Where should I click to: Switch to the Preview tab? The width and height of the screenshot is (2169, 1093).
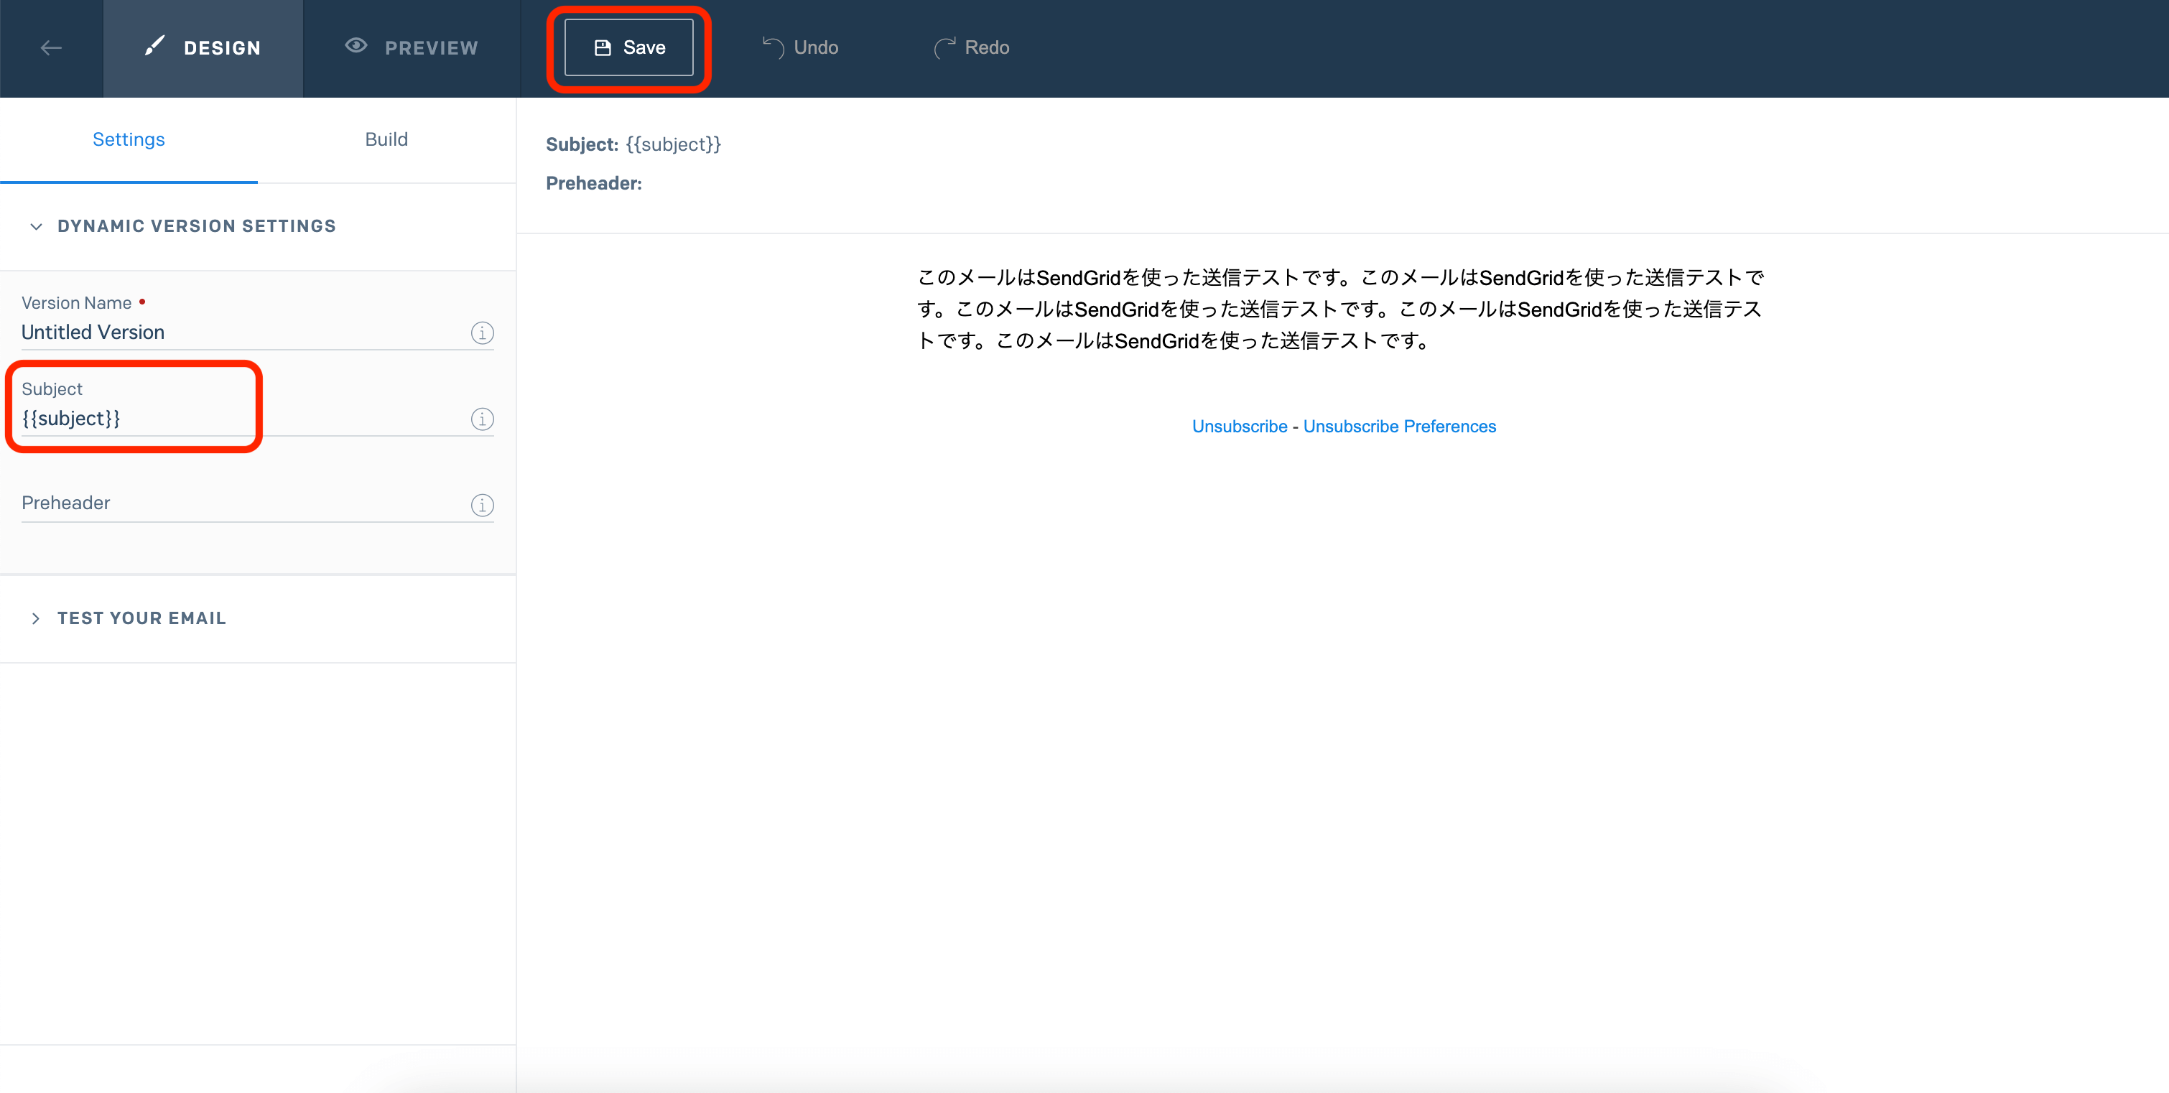point(412,48)
